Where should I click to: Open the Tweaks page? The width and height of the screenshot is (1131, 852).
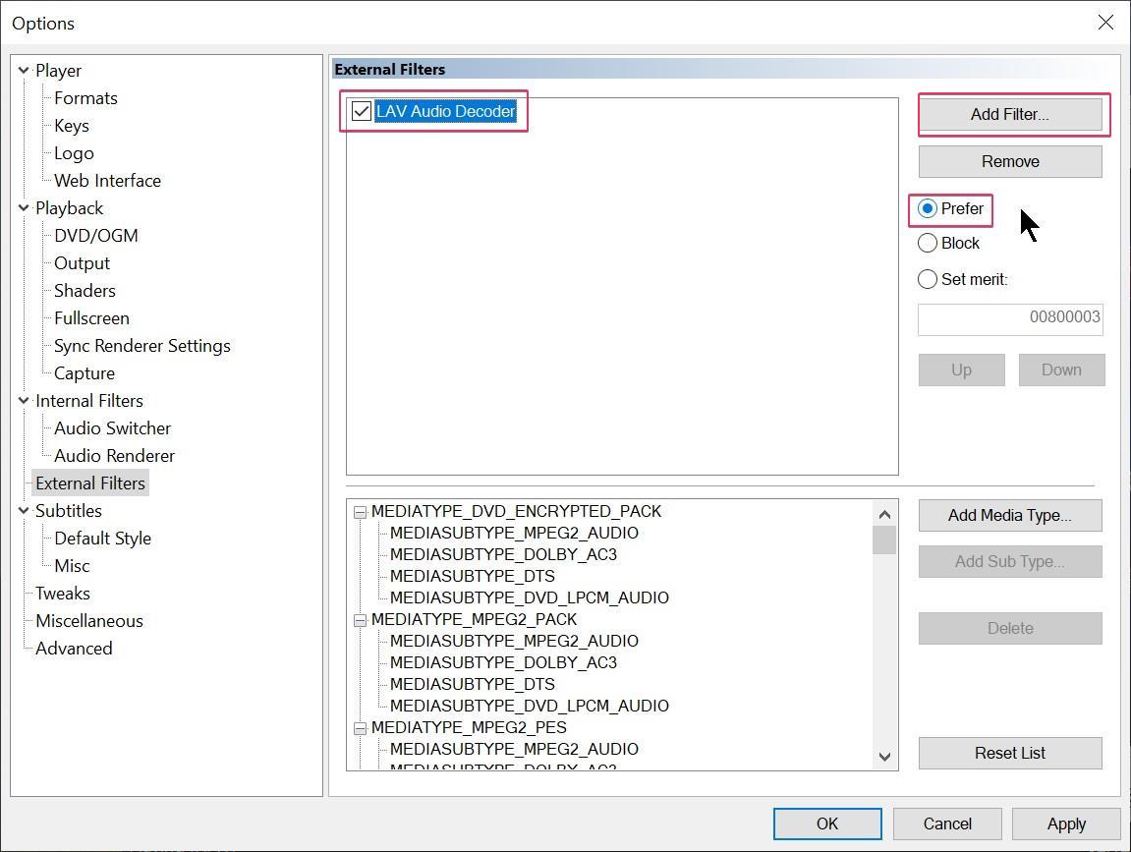click(63, 593)
